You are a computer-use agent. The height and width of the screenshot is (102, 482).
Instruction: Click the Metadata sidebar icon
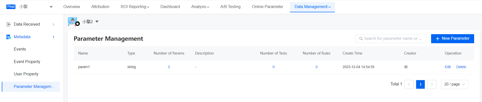click(9, 37)
